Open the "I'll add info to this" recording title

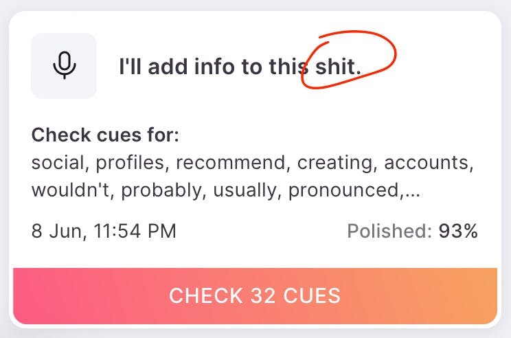click(x=212, y=66)
